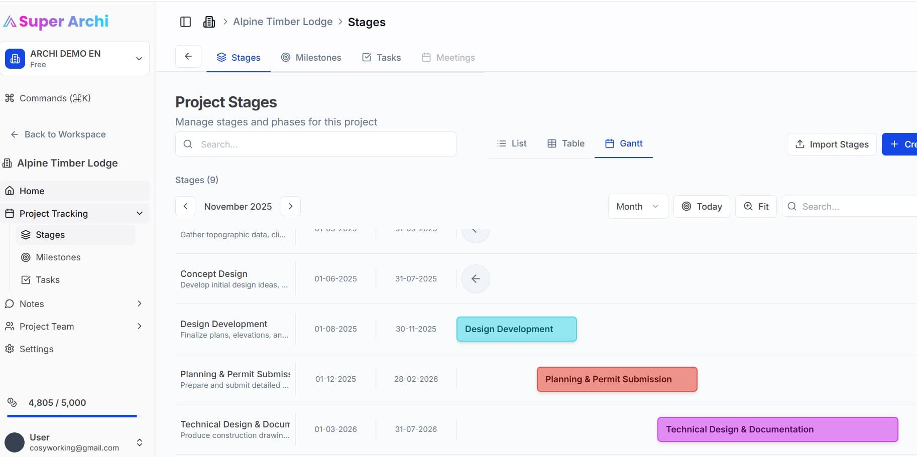The width and height of the screenshot is (917, 457).
Task: Switch to Meetings tab
Action: coord(448,57)
